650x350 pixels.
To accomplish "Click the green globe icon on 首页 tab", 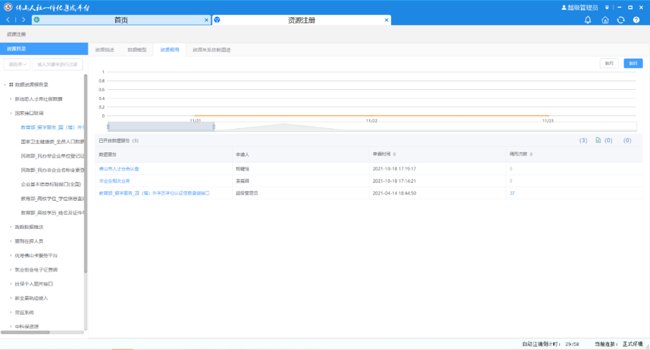I will pyautogui.click(x=36, y=19).
